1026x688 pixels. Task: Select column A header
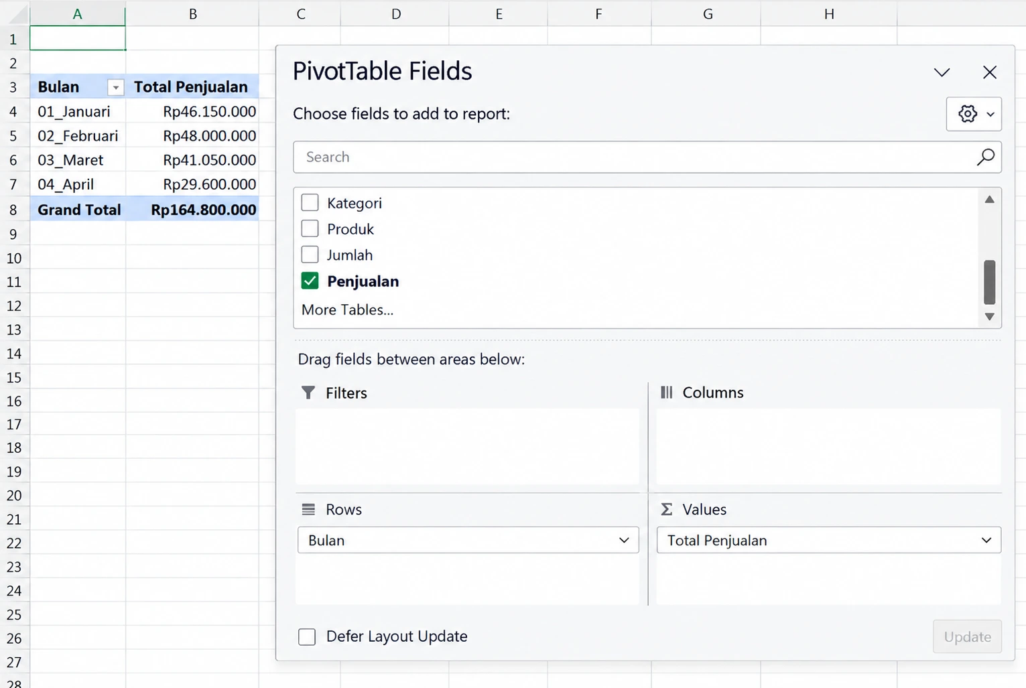(77, 13)
